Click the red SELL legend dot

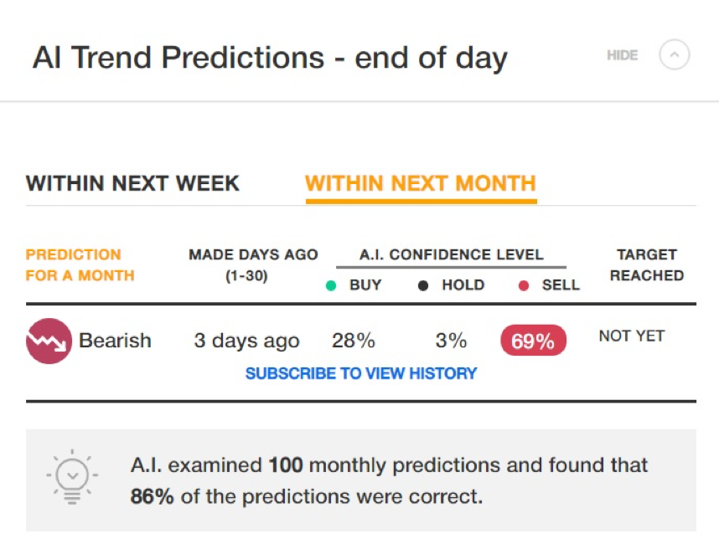(524, 285)
